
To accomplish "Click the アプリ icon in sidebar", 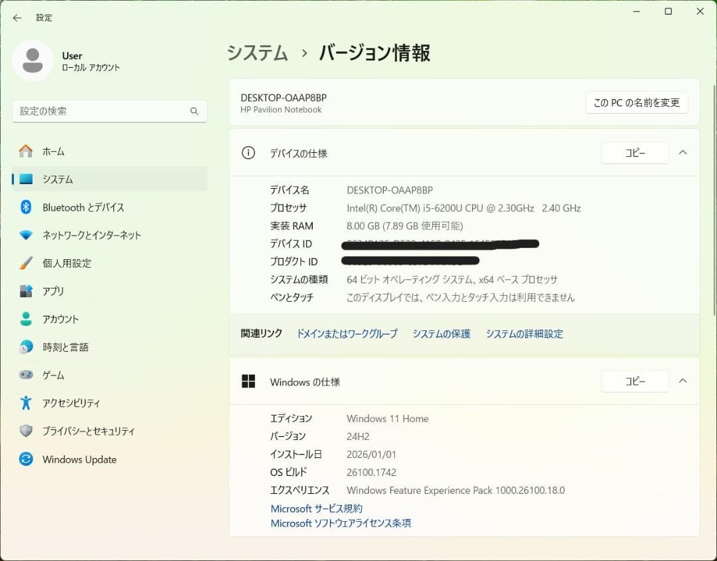I will [26, 291].
